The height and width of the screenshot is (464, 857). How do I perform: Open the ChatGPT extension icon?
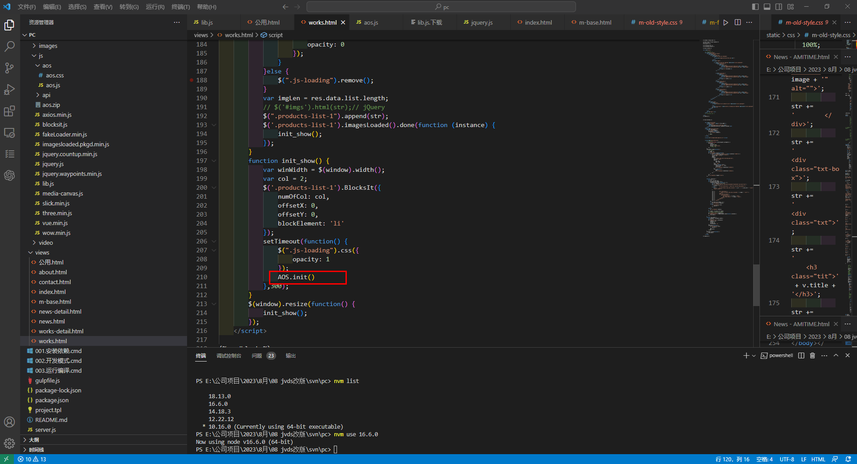(x=9, y=175)
